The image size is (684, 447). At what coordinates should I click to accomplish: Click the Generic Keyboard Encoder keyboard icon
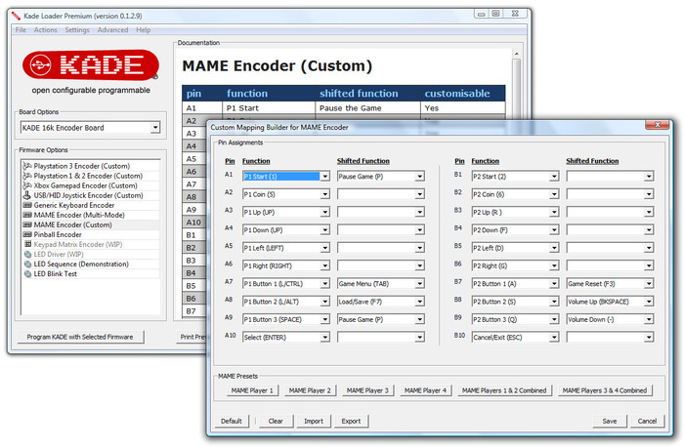(27, 205)
